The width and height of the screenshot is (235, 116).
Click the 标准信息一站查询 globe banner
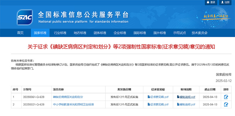[x=215, y=16]
